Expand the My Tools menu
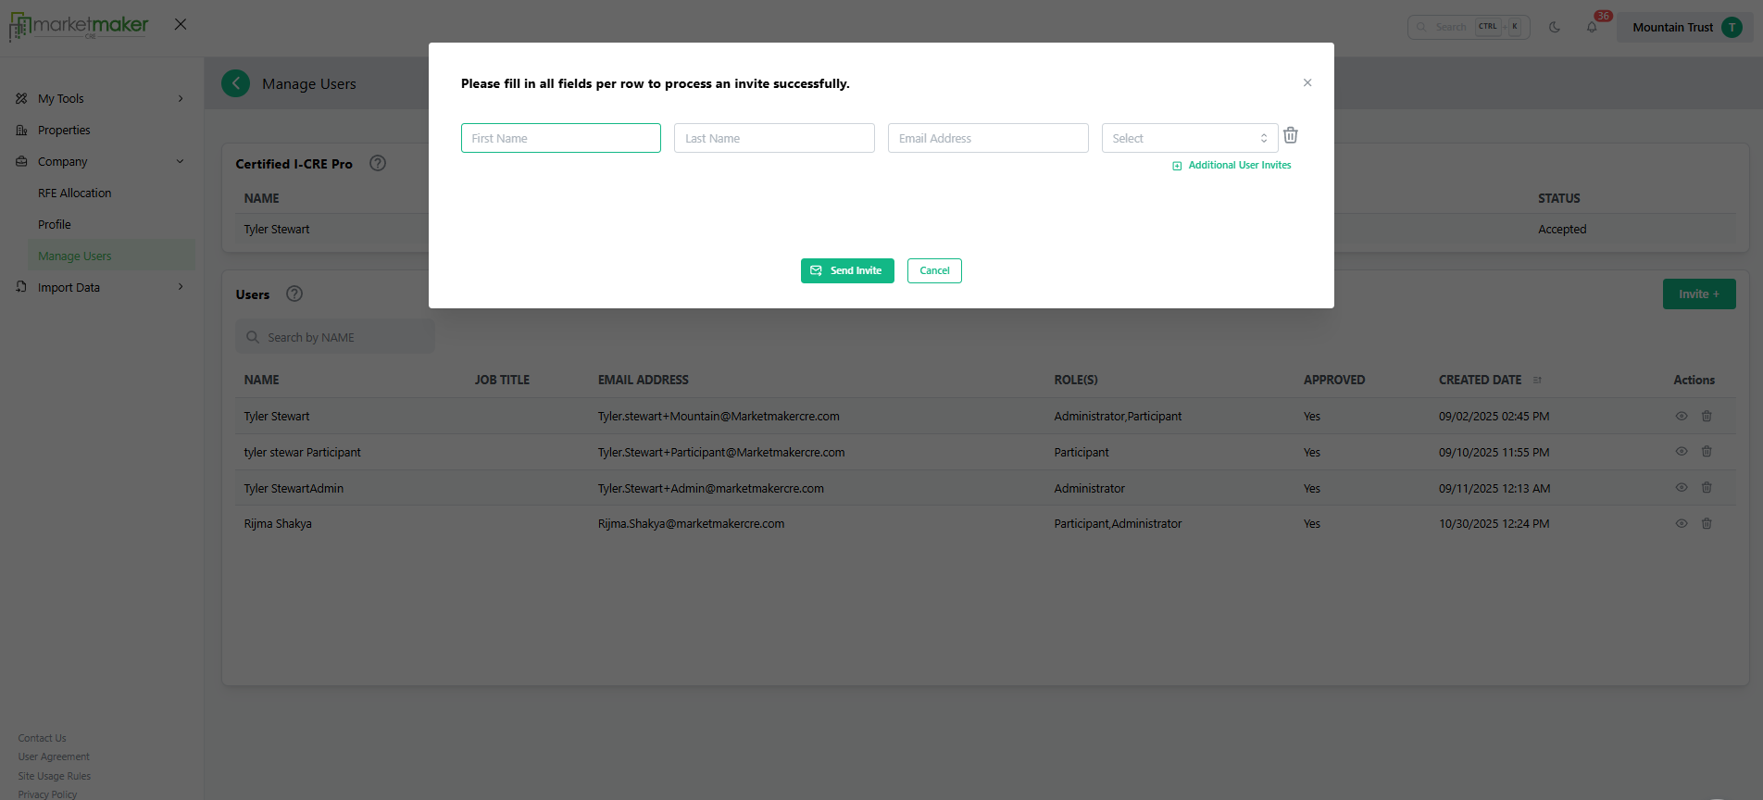1763x800 pixels. [x=99, y=99]
